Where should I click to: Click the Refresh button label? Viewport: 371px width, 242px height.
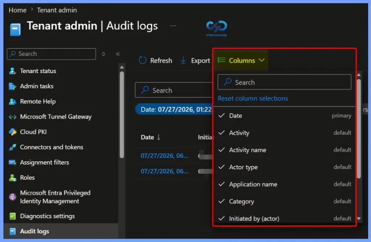tap(161, 60)
